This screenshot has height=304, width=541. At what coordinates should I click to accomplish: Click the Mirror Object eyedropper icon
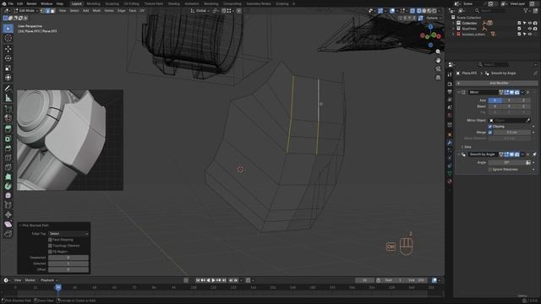click(x=527, y=120)
